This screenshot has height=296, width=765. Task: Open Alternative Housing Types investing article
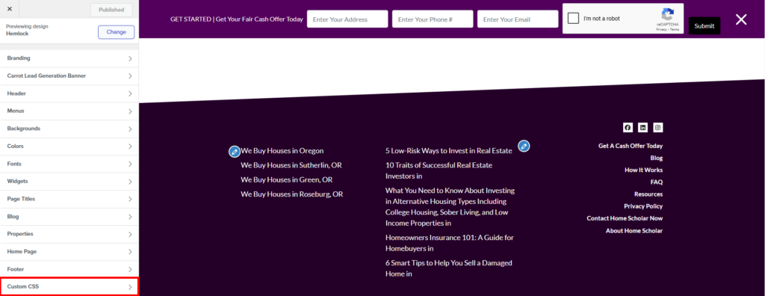tap(450, 206)
